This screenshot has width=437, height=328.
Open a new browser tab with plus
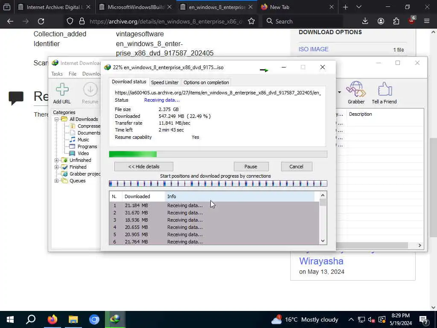click(345, 7)
